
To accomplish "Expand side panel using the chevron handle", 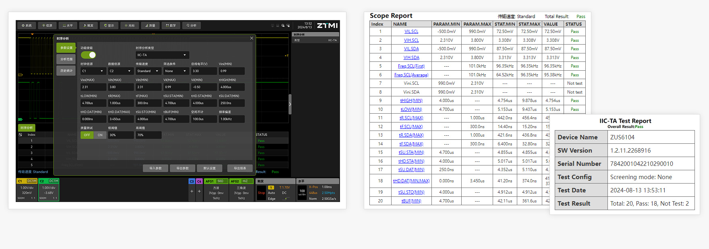I will point(290,104).
